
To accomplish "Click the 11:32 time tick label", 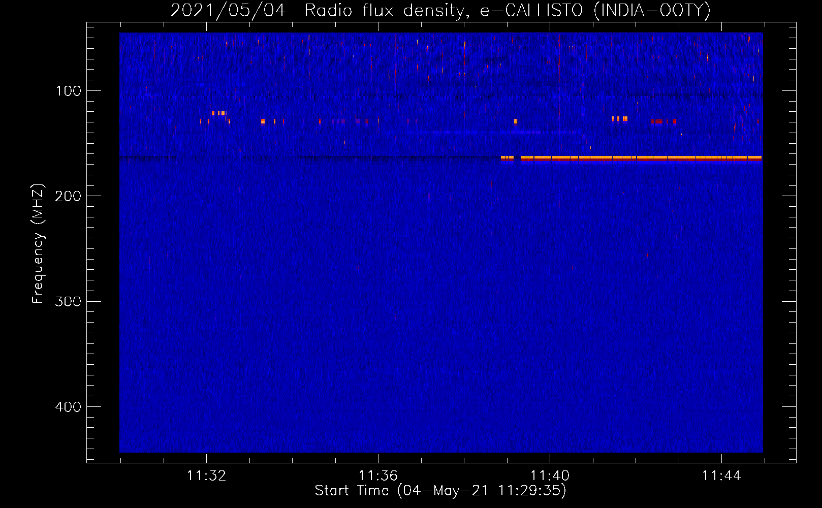I will point(206,476).
